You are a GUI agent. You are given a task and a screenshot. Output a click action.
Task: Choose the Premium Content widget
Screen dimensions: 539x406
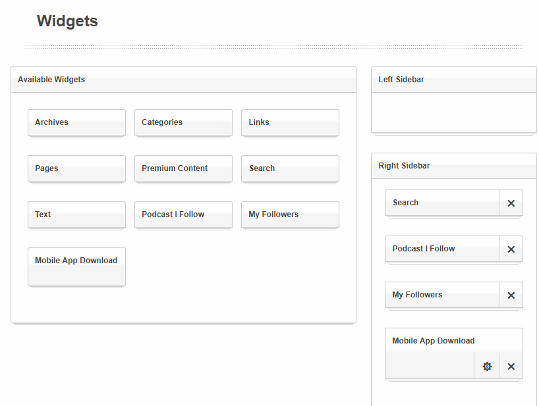coord(183,168)
